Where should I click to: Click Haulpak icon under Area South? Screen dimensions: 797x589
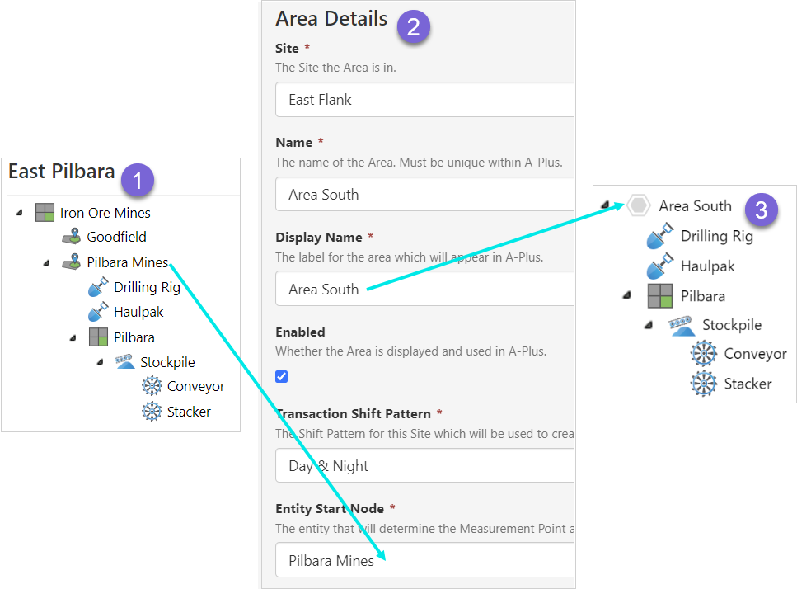(x=659, y=266)
